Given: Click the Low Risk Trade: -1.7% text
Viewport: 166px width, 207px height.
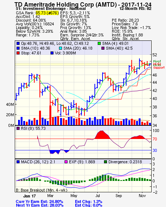Looking at the screenshot, I should (x=131, y=28).
